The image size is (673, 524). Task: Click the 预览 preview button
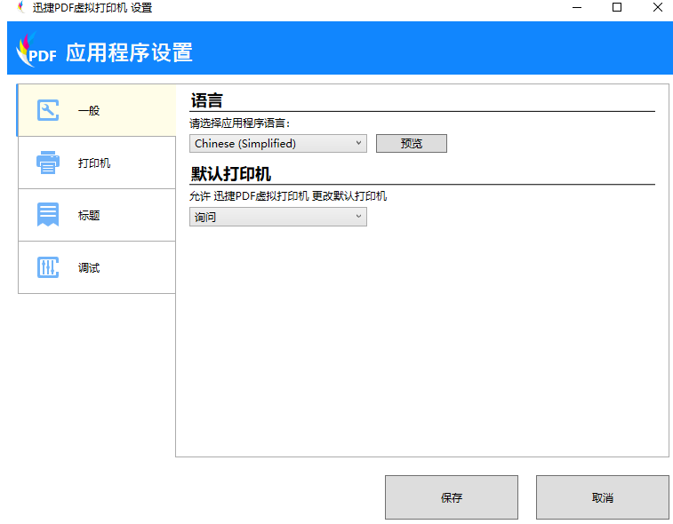click(412, 143)
